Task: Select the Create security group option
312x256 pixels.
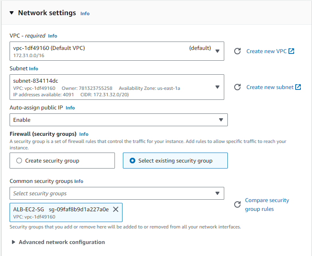Action: click(x=62, y=161)
